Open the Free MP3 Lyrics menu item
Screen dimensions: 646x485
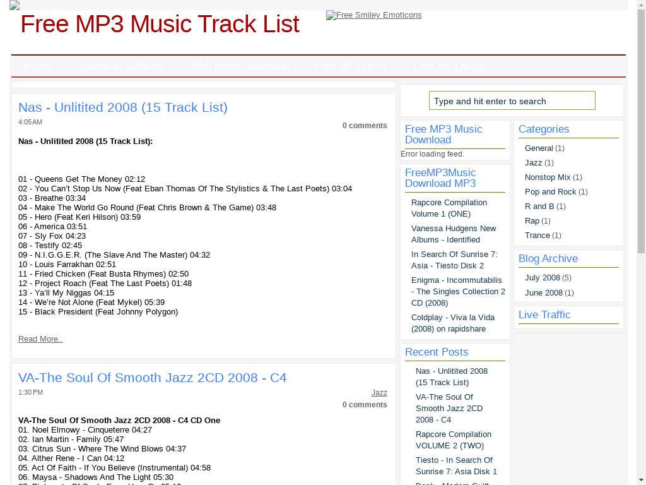coord(351,66)
